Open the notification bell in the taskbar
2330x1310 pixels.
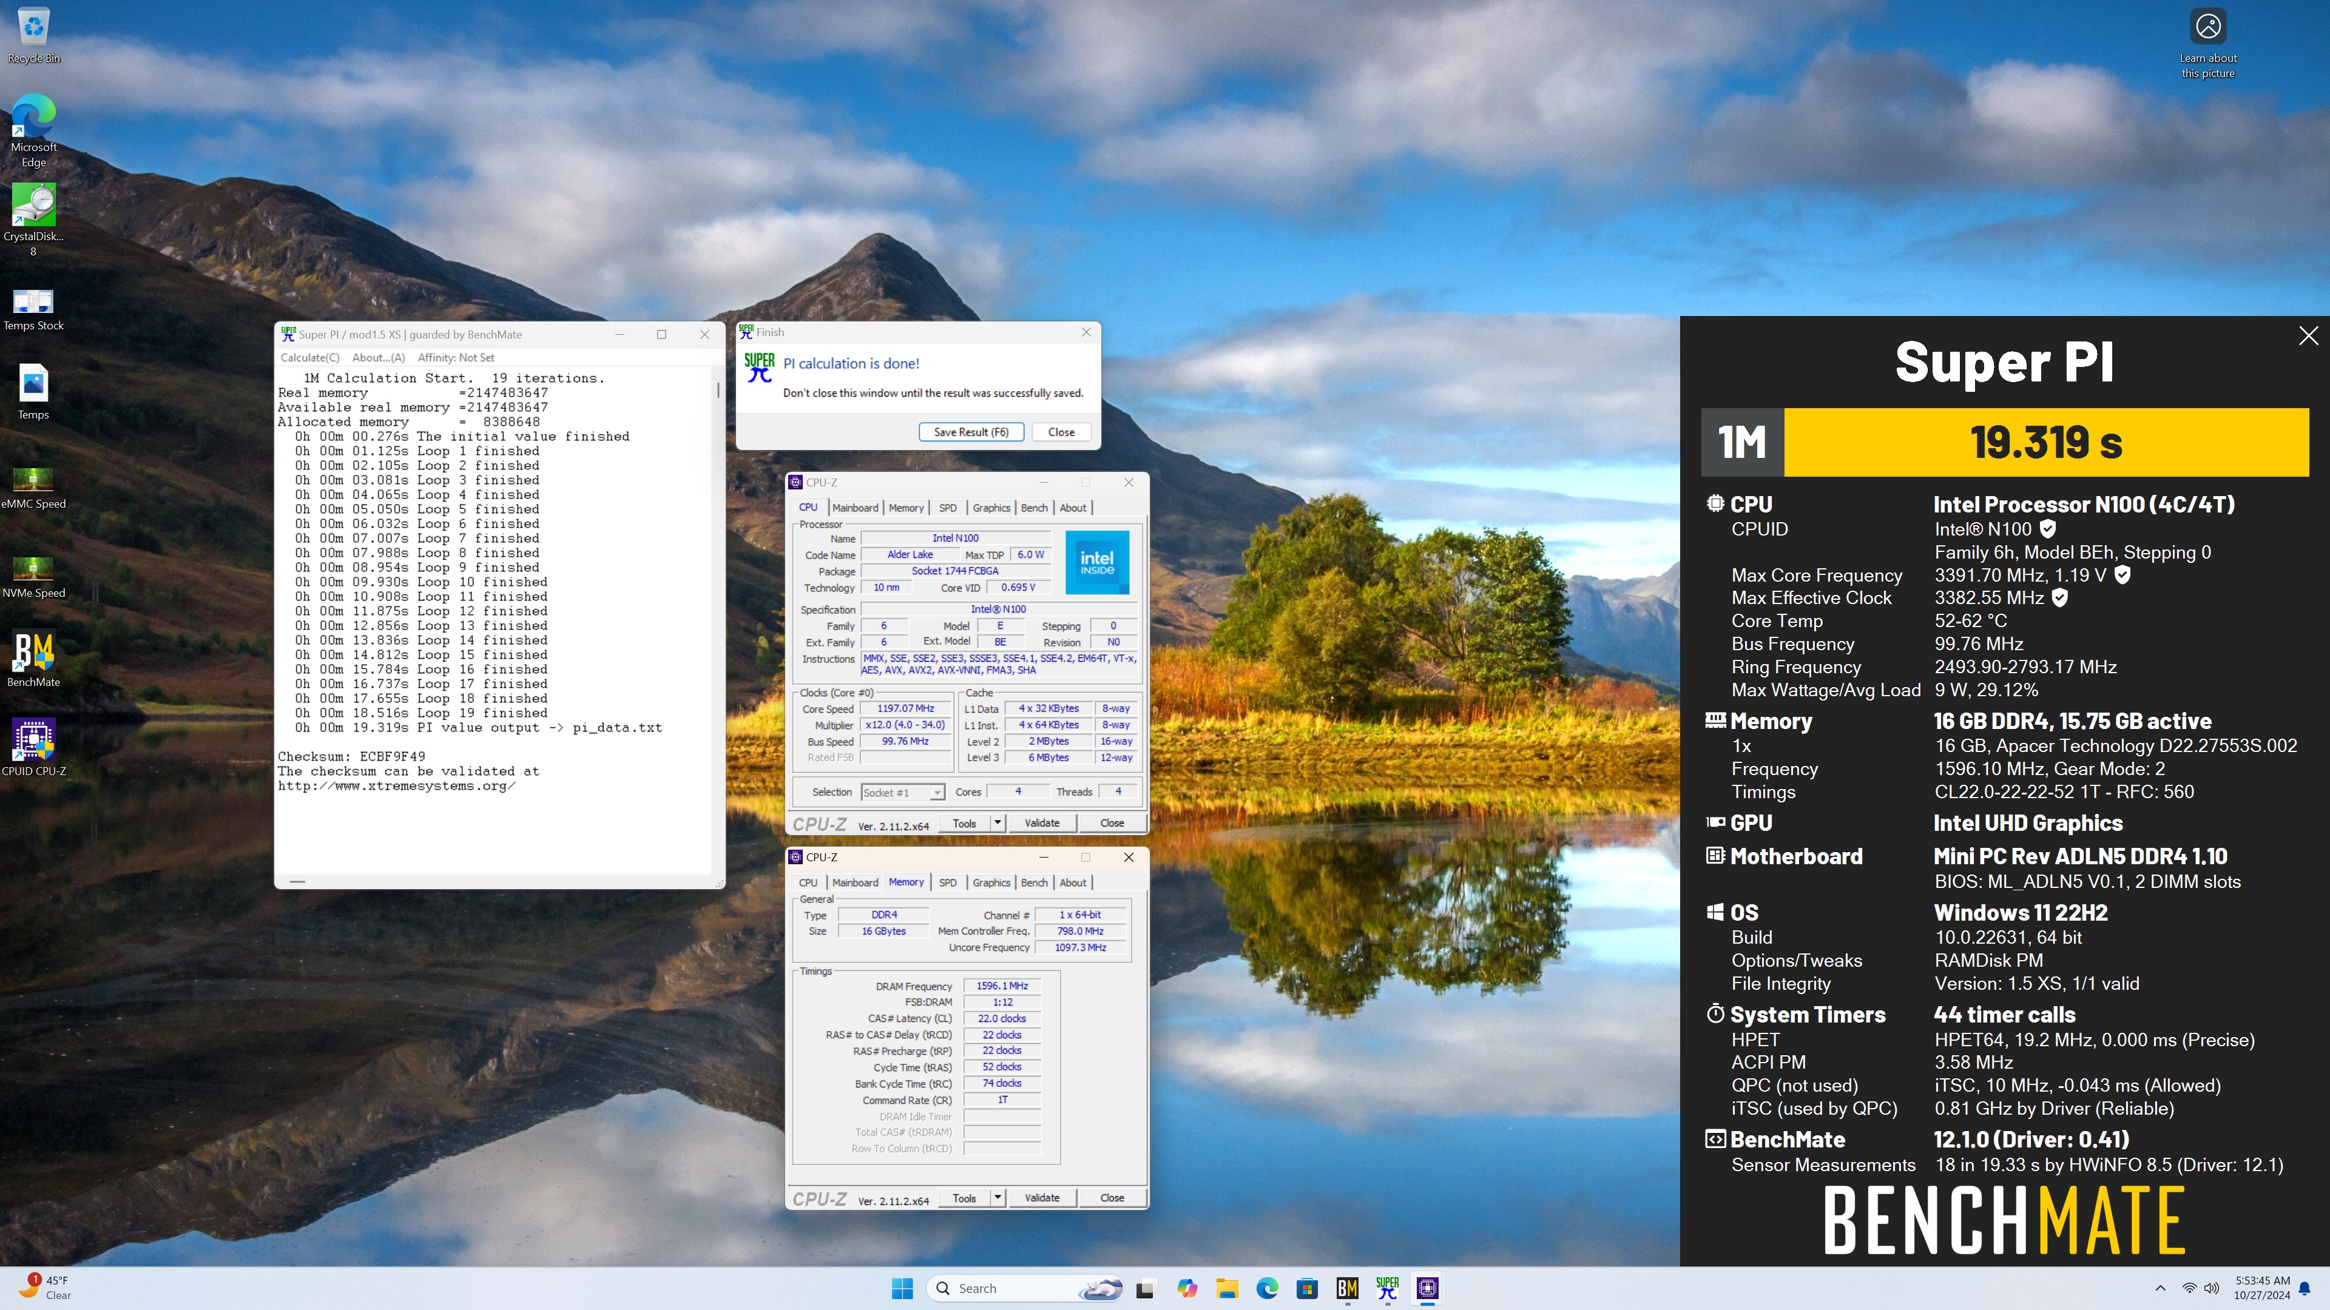(2305, 1288)
